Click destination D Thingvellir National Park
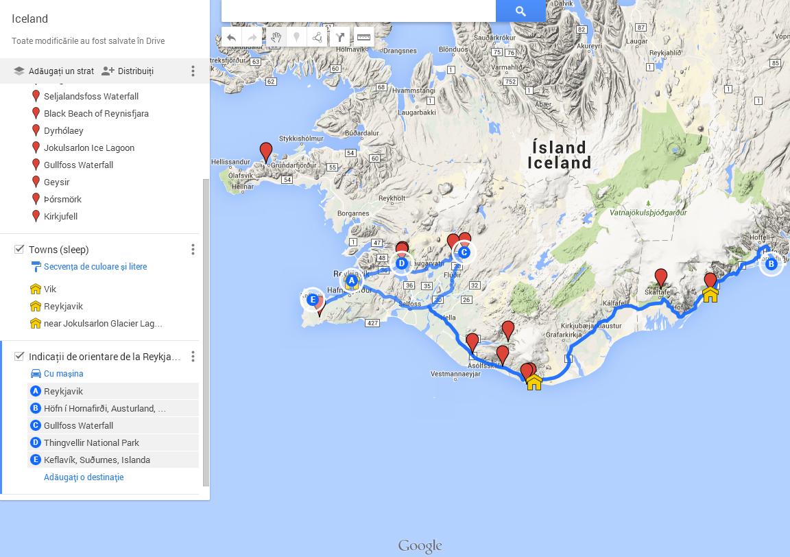The width and height of the screenshot is (790, 557). click(113, 442)
